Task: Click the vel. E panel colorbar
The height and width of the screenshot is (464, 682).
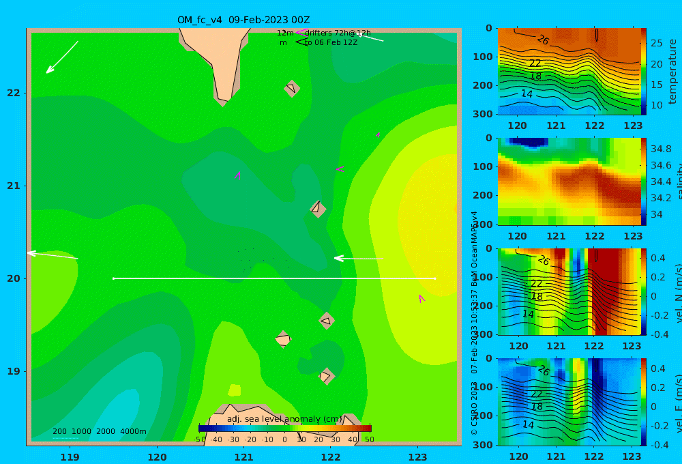Action: click(643, 402)
